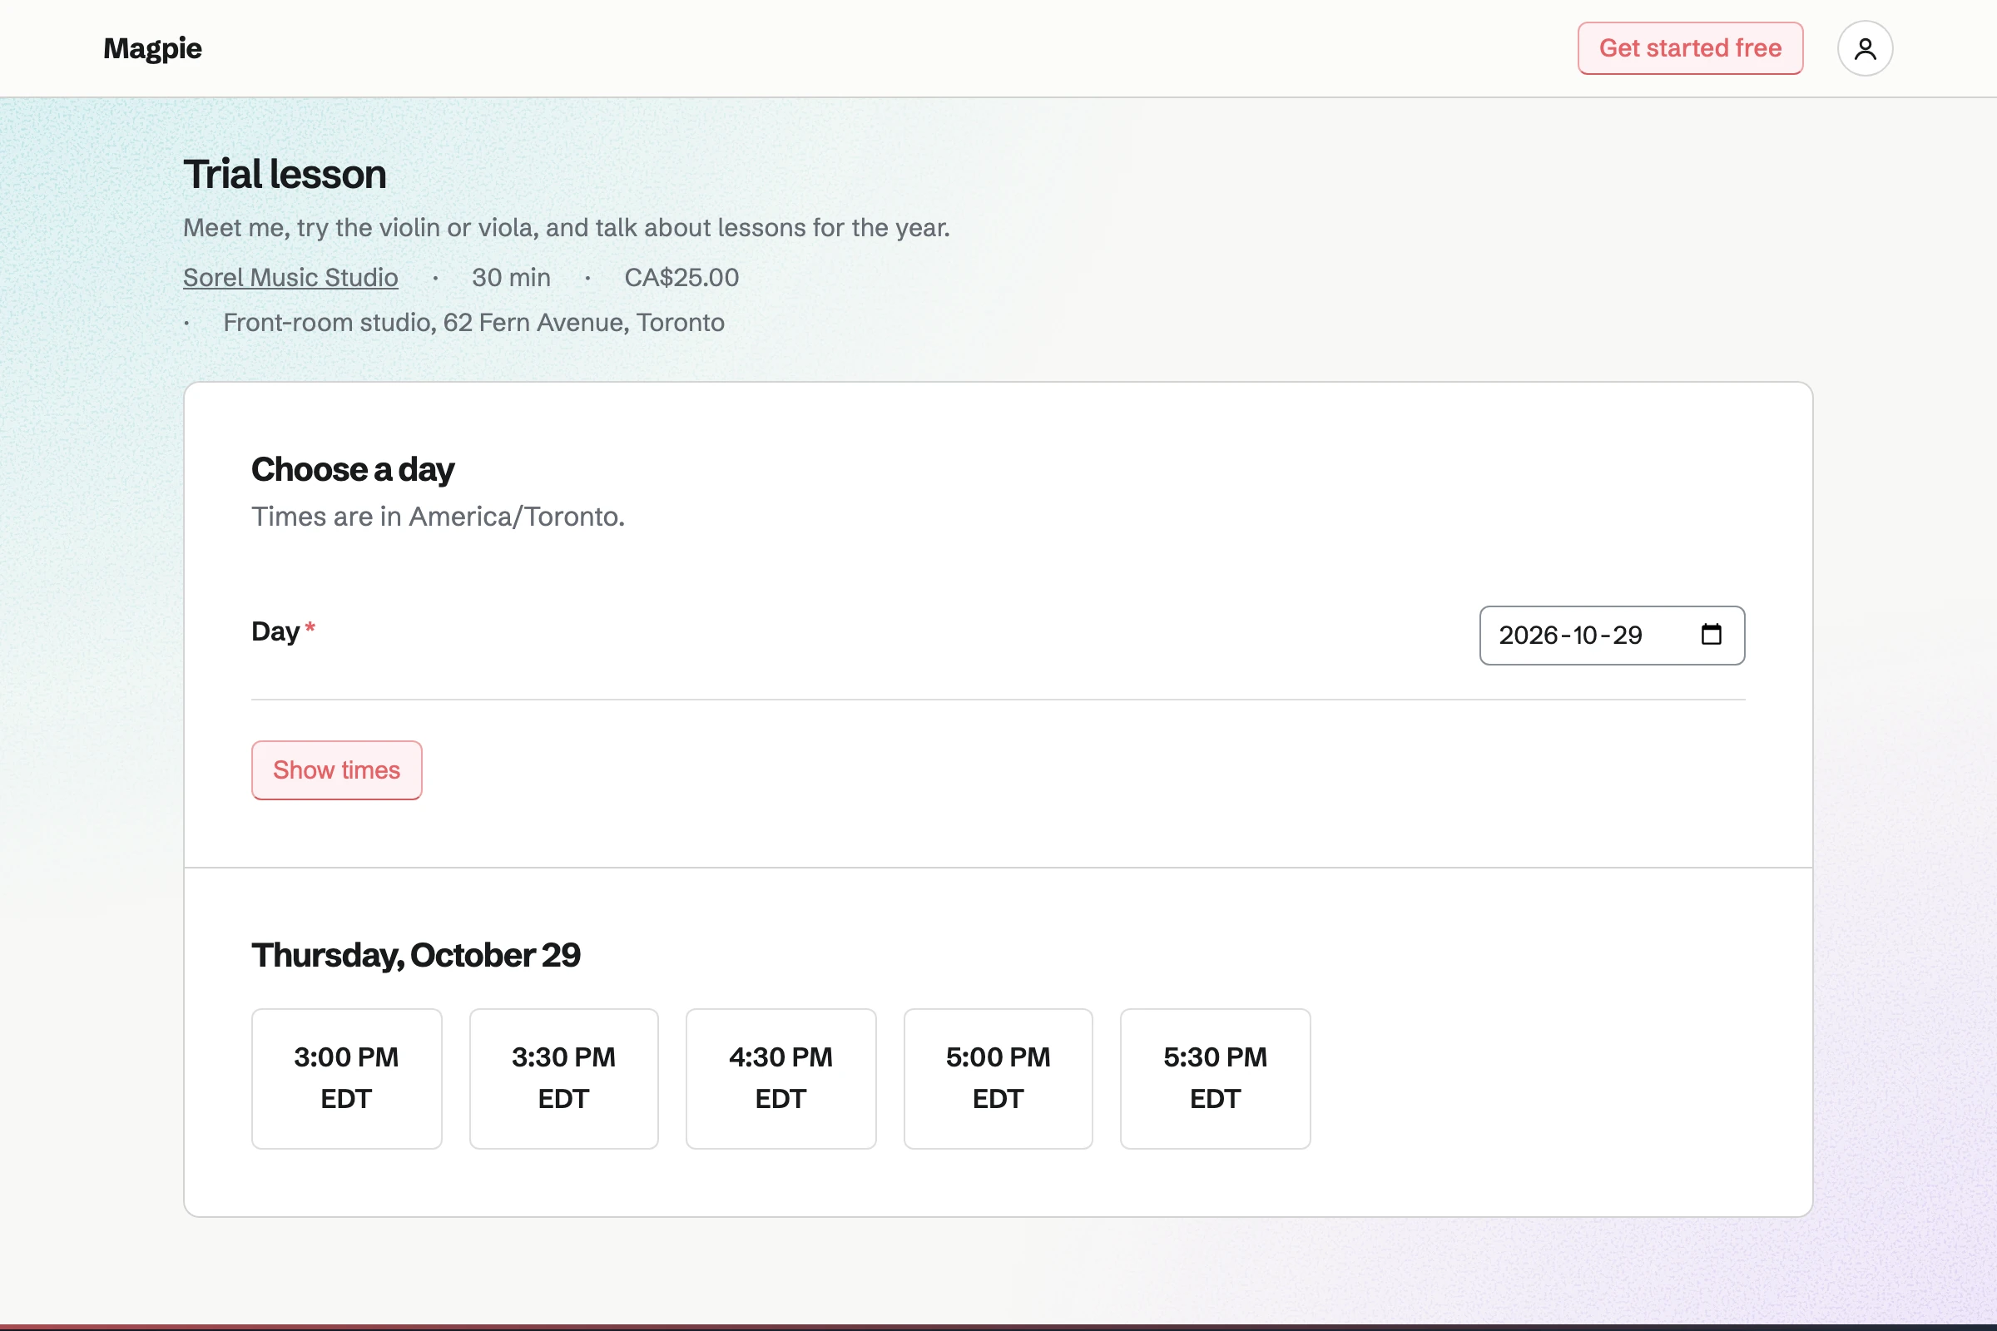Click the Meet me, try the violin description
The width and height of the screenshot is (1997, 1331).
click(567, 227)
